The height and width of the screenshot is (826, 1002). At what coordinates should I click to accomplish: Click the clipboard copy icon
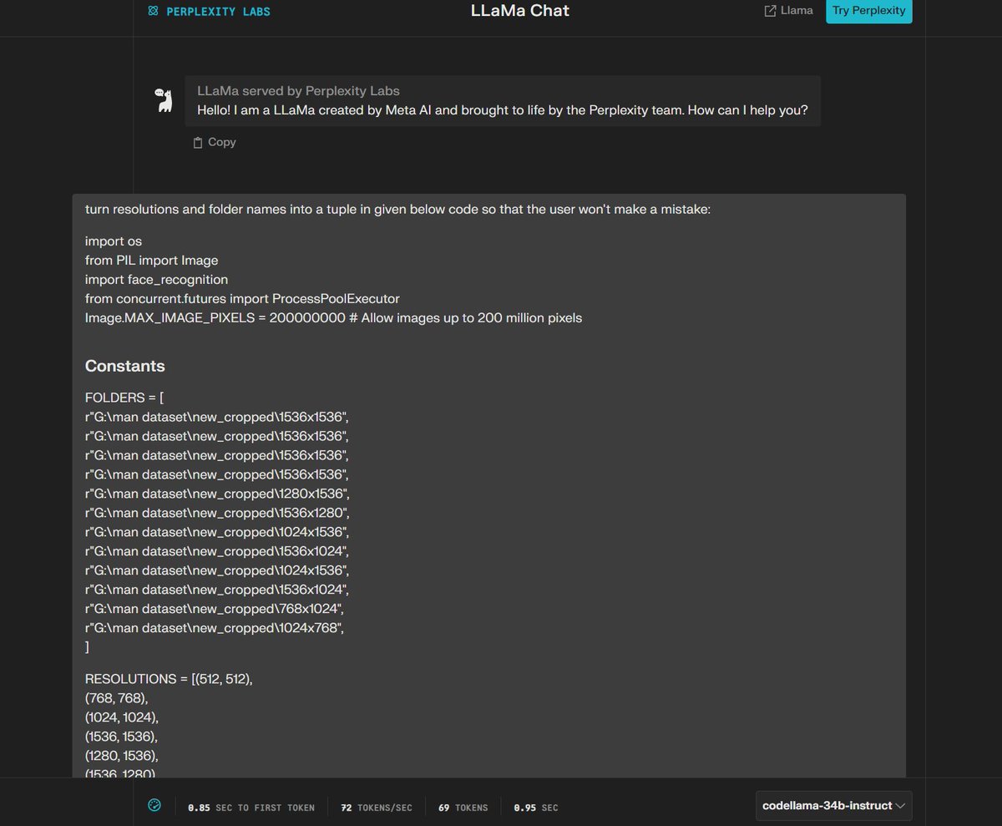tap(198, 143)
